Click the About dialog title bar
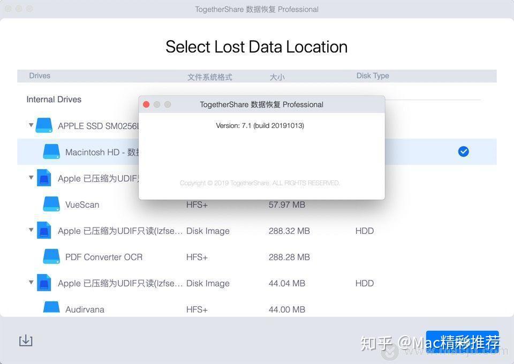This screenshot has height=364, width=514. pyautogui.click(x=261, y=104)
